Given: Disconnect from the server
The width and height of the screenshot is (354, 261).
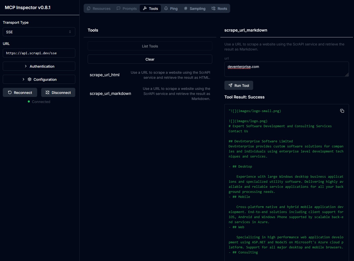Looking at the screenshot, I should tap(58, 92).
